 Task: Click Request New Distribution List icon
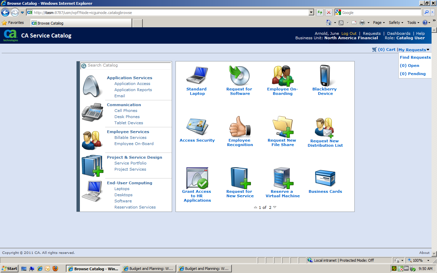click(324, 128)
